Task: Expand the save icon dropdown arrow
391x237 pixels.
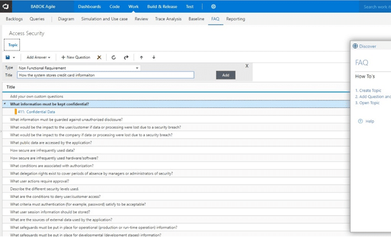Action: click(14, 58)
